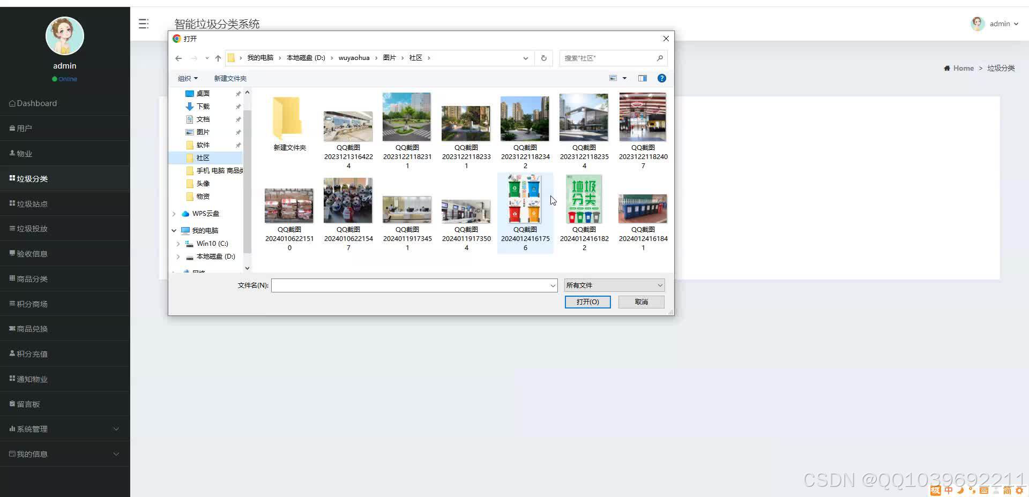Open view options dropdown arrow

pyautogui.click(x=624, y=78)
